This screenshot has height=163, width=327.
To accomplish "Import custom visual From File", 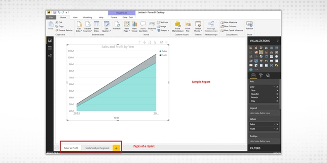I will point(188,26).
